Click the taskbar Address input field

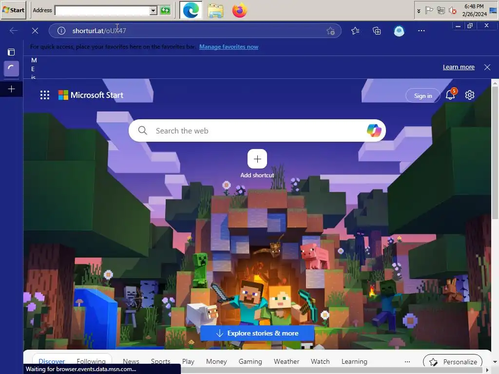tap(102, 10)
